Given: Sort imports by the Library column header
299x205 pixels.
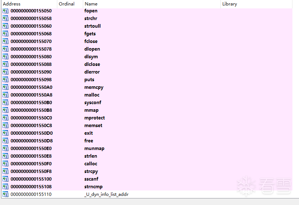Looking at the screenshot, I should 257,4.
